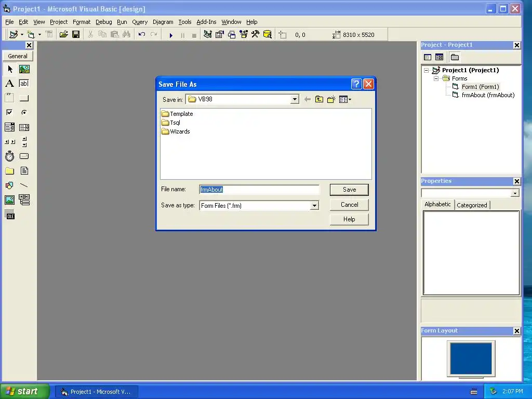Open Properties object dropdown list

(x=515, y=193)
